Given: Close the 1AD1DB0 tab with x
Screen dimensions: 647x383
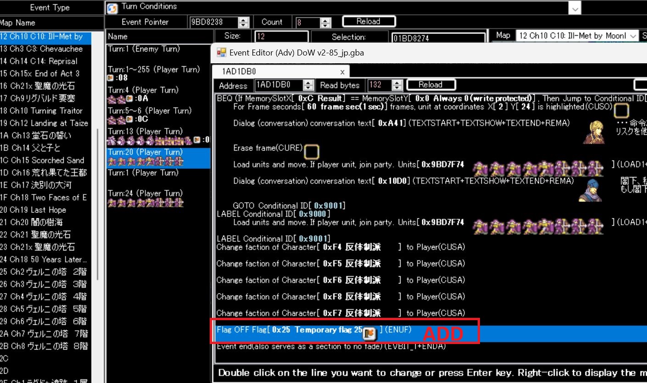Looking at the screenshot, I should 342,72.
